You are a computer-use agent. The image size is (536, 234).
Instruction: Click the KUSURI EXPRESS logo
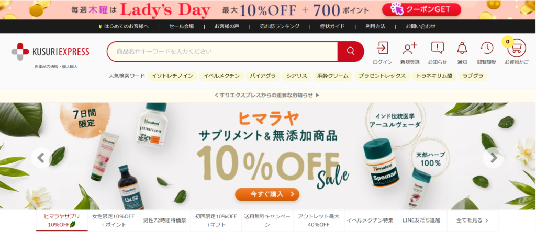point(50,52)
